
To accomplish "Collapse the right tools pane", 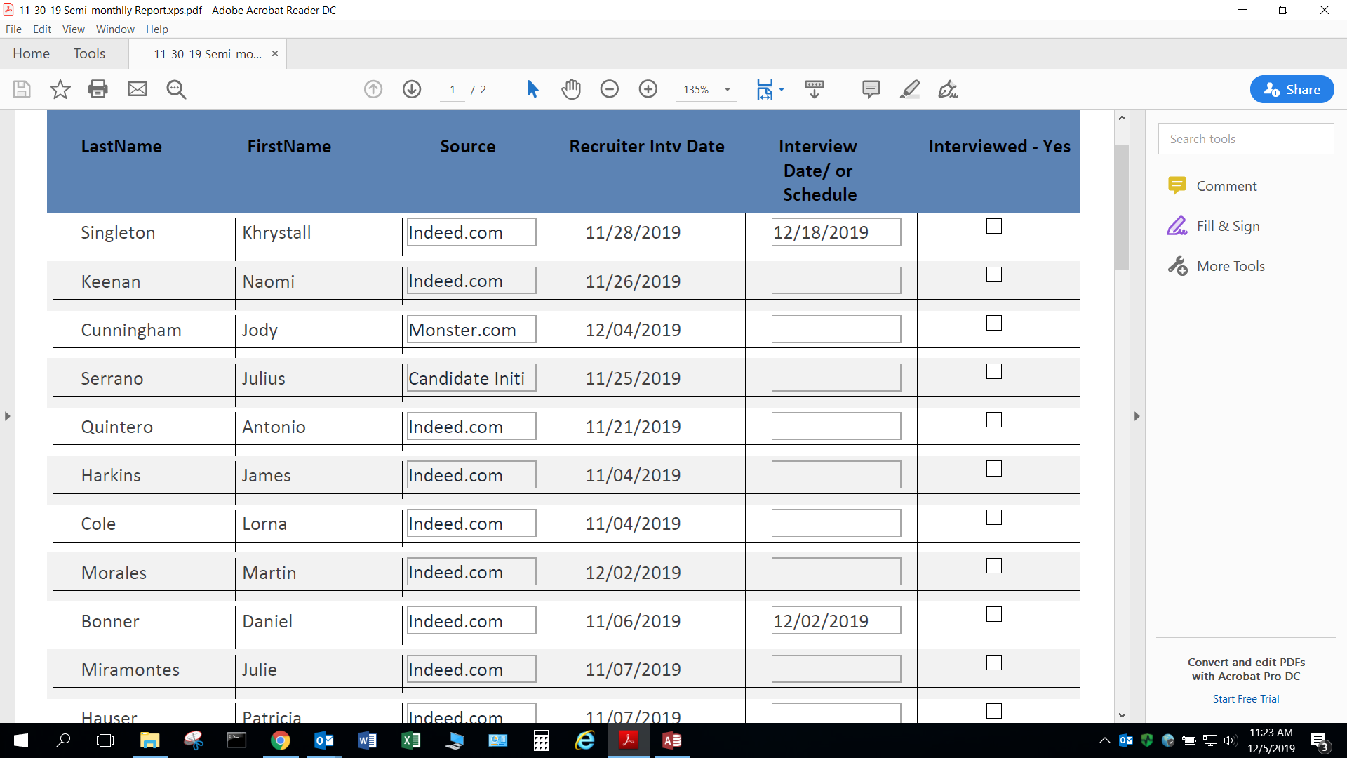I will 1137,416.
